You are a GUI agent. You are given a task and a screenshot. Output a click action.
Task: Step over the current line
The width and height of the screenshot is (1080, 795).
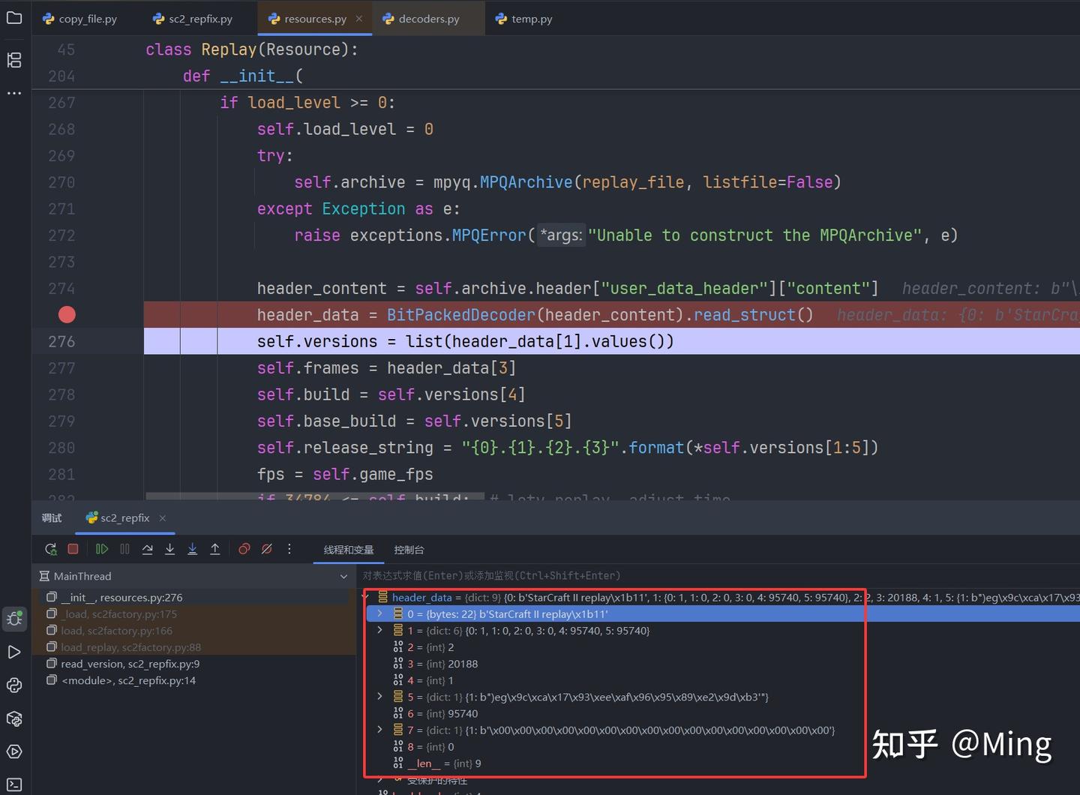click(147, 549)
